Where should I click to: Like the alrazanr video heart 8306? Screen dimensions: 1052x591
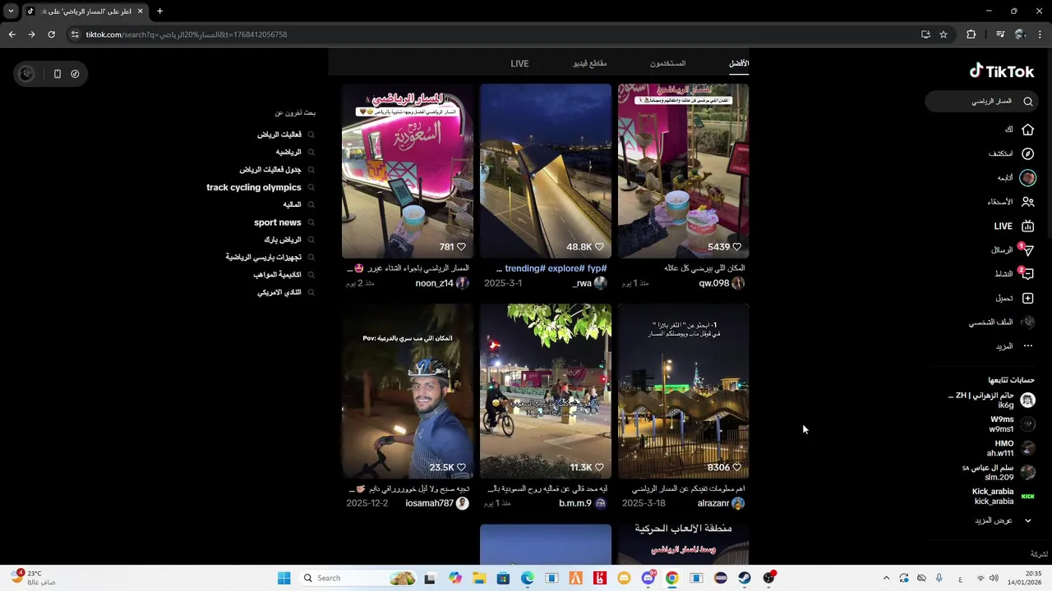pyautogui.click(x=737, y=467)
